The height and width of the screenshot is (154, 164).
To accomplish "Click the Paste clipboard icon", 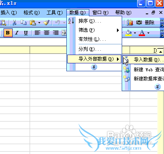I will pyautogui.click(x=33, y=23).
